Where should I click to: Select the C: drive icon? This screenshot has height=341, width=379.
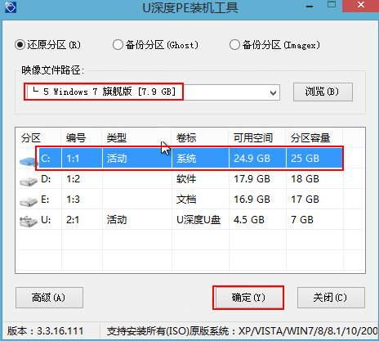pos(29,161)
